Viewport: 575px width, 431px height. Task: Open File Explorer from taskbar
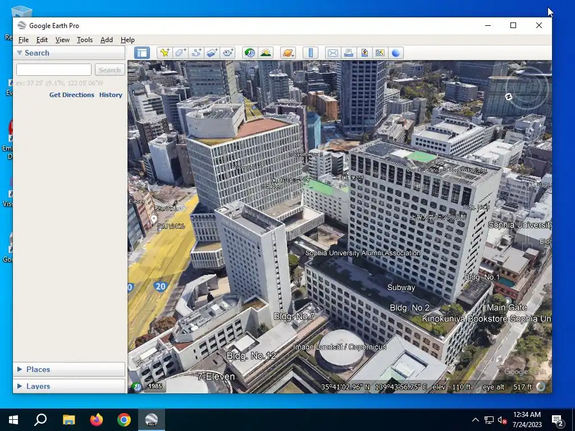pos(69,420)
